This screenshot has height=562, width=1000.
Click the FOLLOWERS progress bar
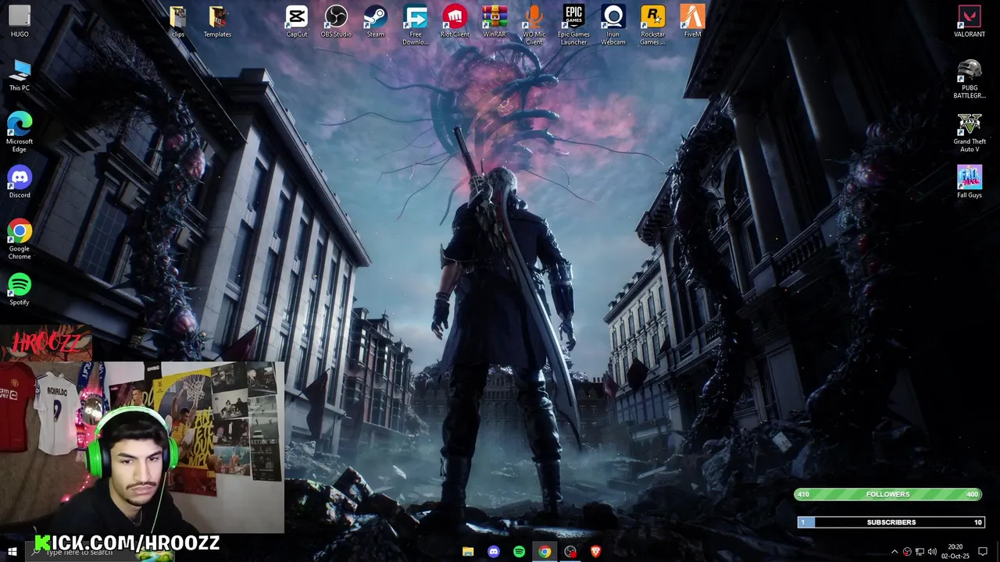pos(887,494)
